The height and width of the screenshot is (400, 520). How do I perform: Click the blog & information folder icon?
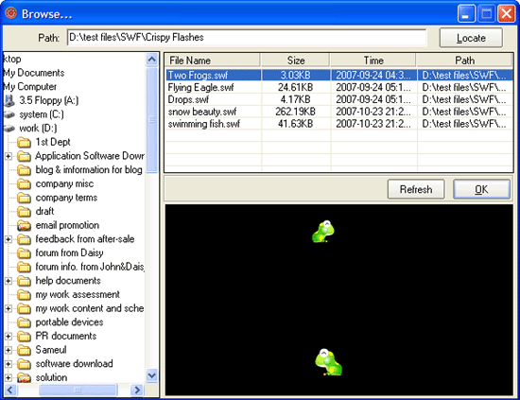[x=24, y=170]
